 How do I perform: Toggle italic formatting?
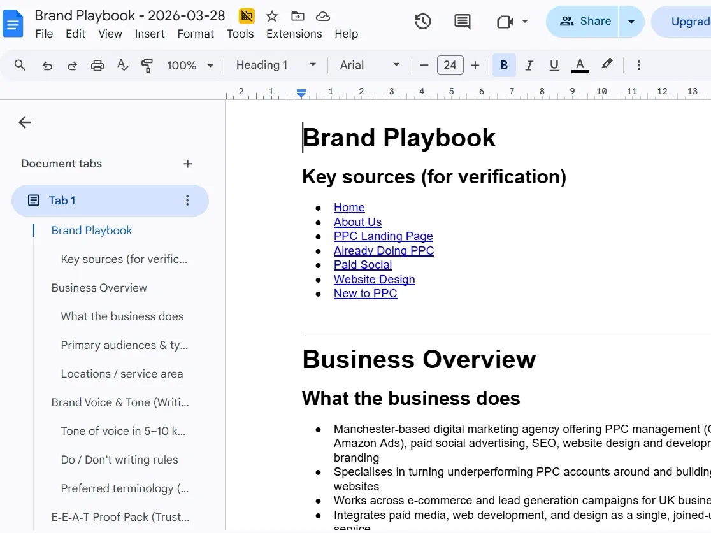(x=529, y=65)
